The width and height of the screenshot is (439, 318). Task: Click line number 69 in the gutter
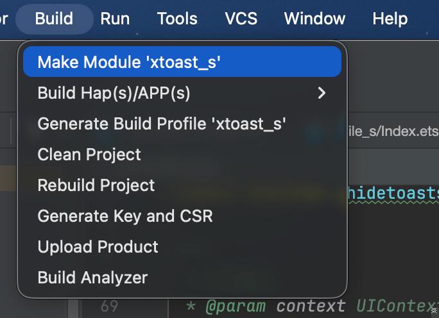tap(109, 306)
